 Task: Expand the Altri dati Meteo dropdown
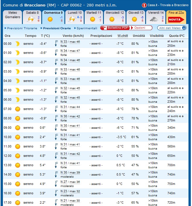172,28
